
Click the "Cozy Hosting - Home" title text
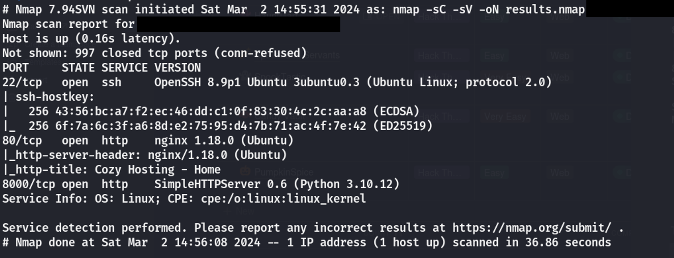pyautogui.click(x=157, y=169)
